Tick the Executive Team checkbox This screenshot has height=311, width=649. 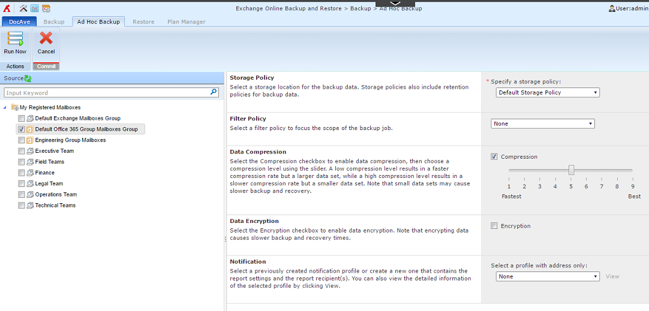[22, 151]
